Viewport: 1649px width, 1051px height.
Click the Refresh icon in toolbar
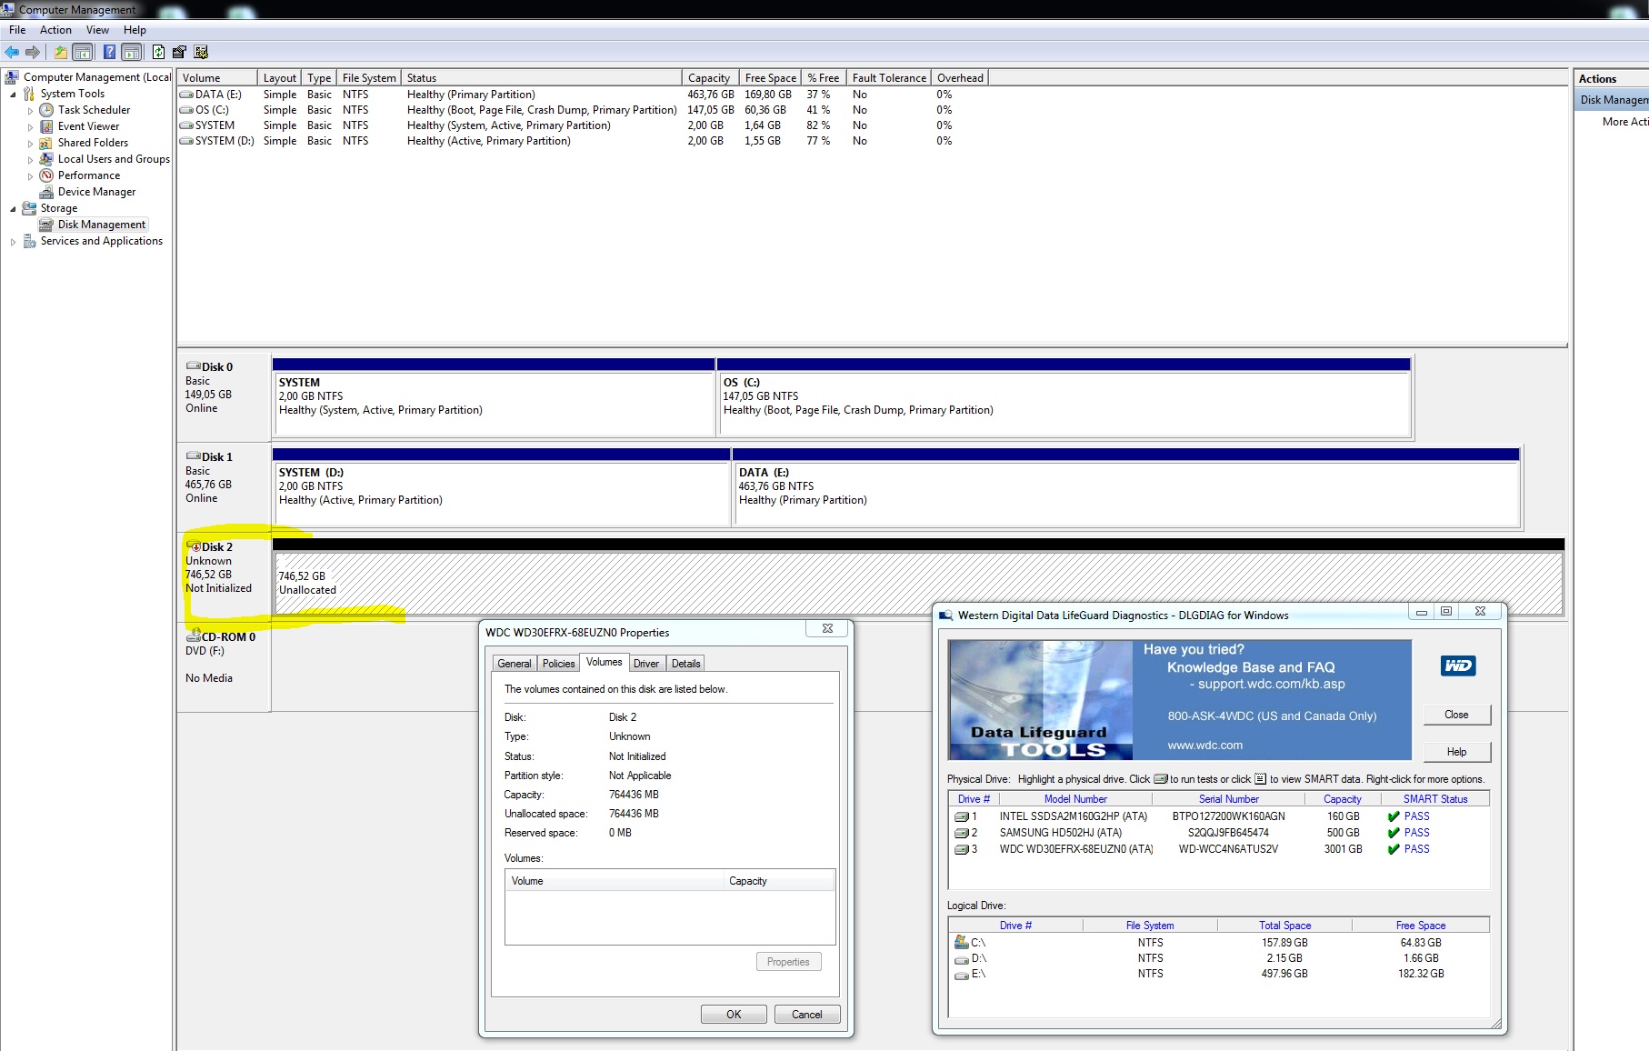158,52
